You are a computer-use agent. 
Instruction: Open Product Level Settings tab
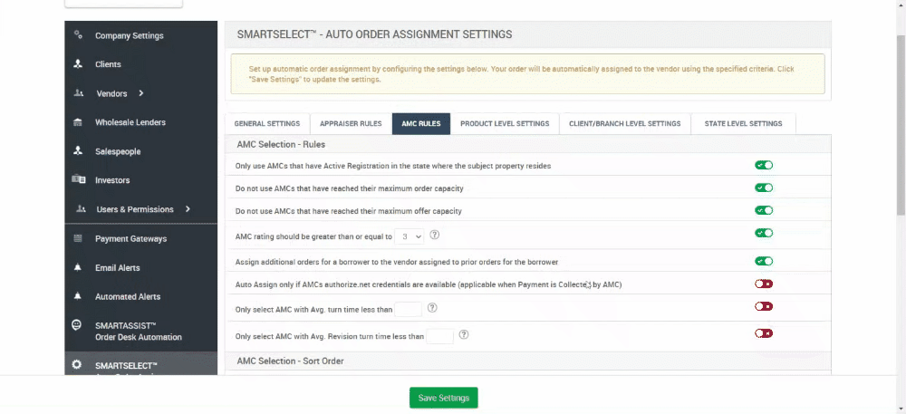505,123
